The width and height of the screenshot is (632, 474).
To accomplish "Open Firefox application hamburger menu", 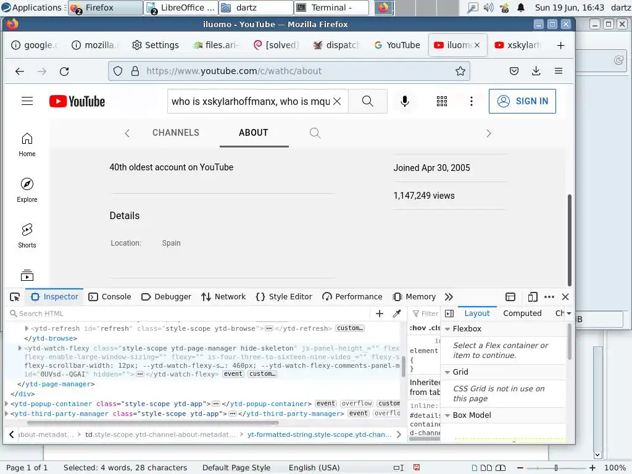I will pos(558,72).
